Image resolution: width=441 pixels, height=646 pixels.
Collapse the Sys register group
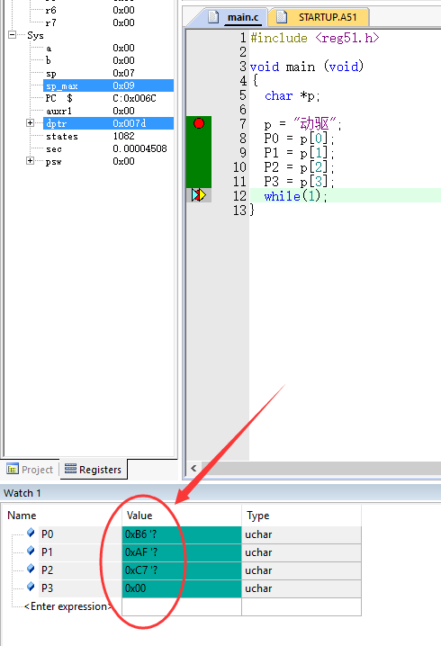(13, 34)
